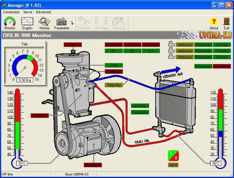
Task: Click the second row's Provoz indicator
Action: coord(222,51)
